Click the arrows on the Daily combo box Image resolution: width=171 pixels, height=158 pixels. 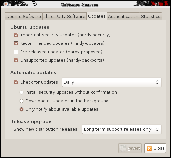157,82
